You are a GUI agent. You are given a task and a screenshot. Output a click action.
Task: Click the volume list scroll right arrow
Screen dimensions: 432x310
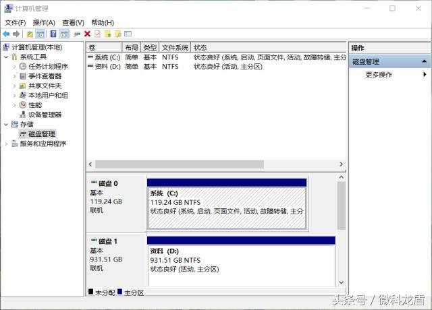(342, 164)
